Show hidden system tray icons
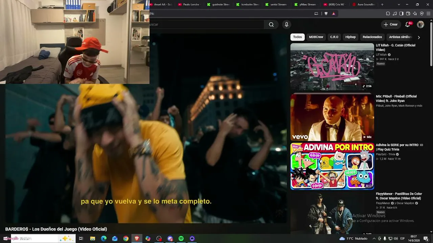The width and height of the screenshot is (433, 243). coord(374,239)
